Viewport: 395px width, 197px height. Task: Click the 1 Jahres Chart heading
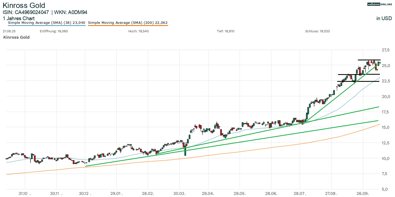tap(19, 19)
